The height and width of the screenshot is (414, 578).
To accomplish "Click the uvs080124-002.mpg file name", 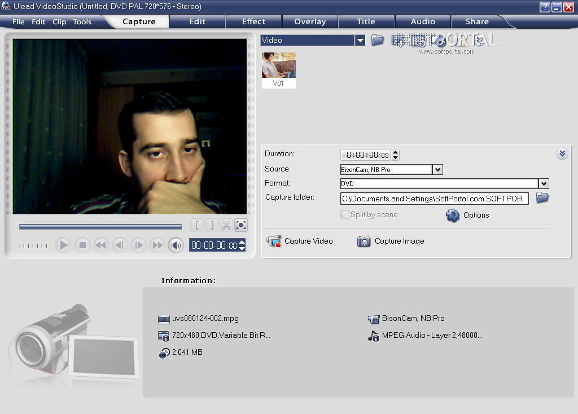I will 205,318.
